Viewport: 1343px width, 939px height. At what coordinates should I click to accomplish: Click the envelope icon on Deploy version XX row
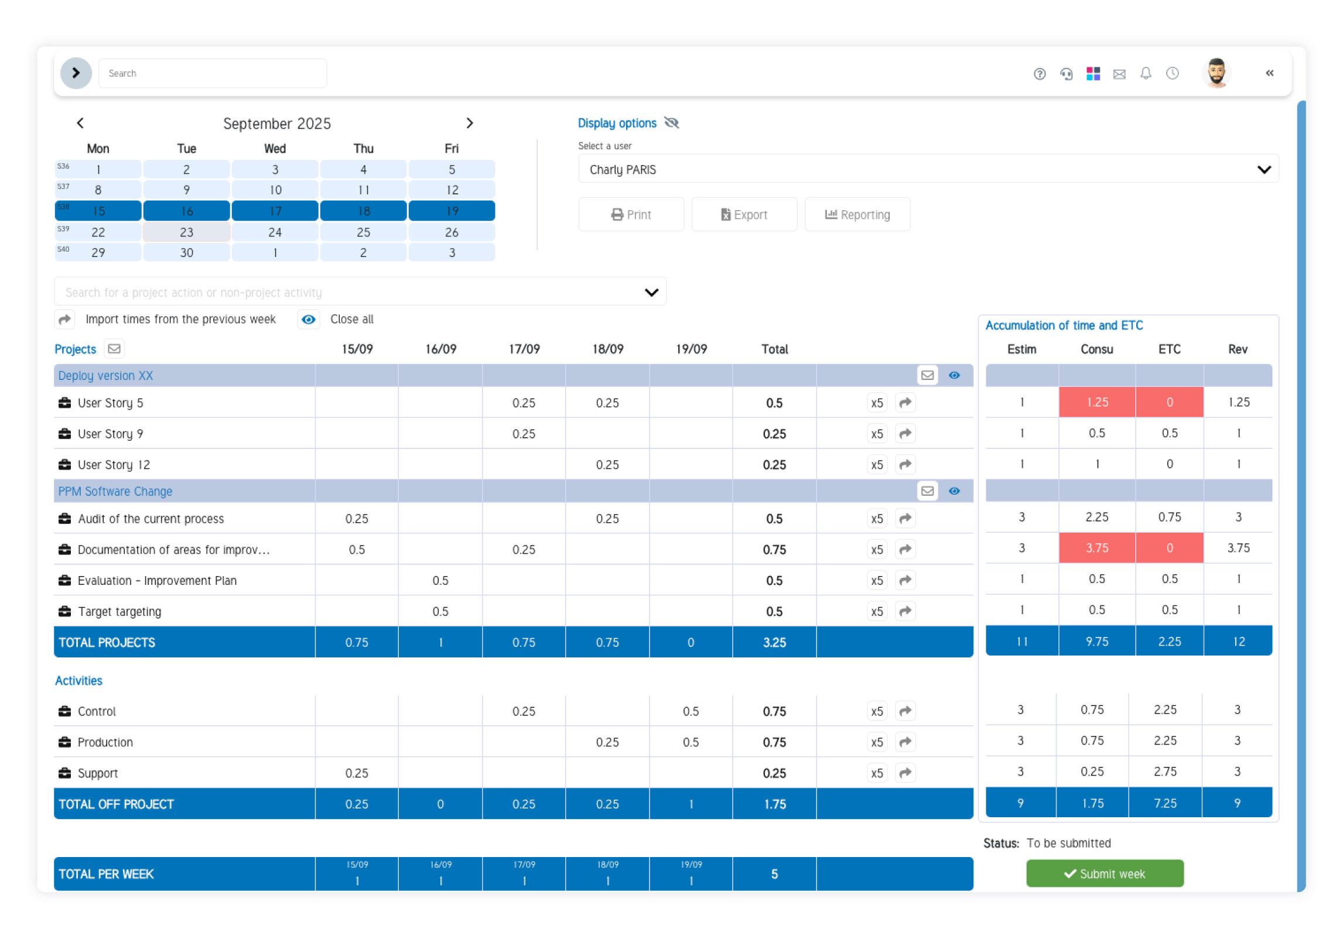tap(928, 375)
